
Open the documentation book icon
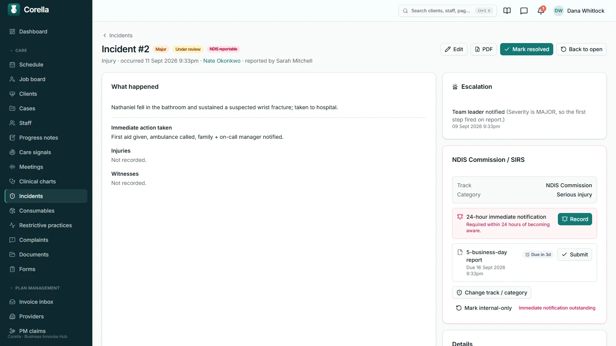click(x=507, y=11)
